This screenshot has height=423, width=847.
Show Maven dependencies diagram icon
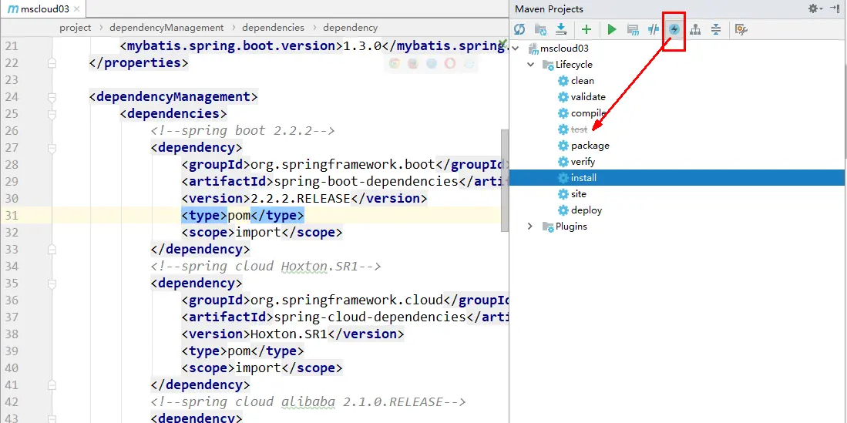pos(695,29)
